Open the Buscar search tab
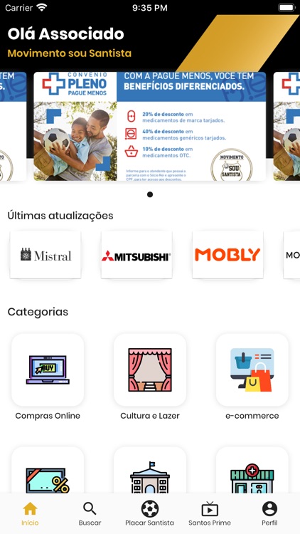 [90, 513]
